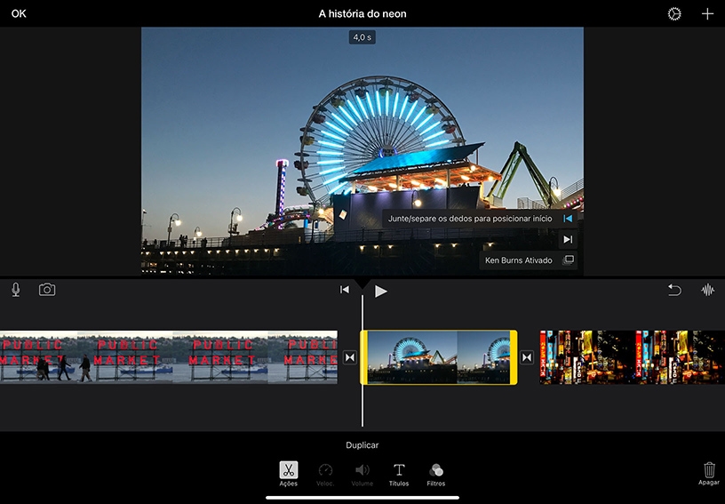The width and height of the screenshot is (725, 504).
Task: Select the Public Market clip
Action: tap(168, 357)
